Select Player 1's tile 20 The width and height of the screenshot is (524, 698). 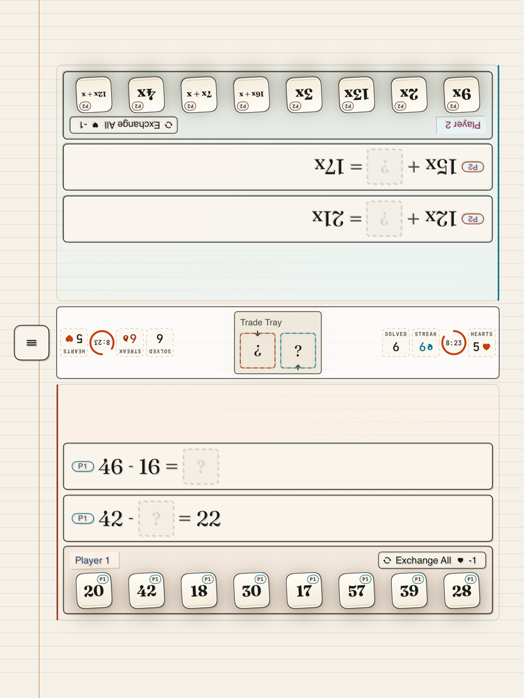tap(94, 591)
